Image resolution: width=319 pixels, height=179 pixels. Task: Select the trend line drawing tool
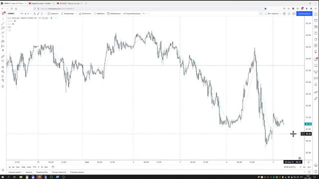coord(3,23)
